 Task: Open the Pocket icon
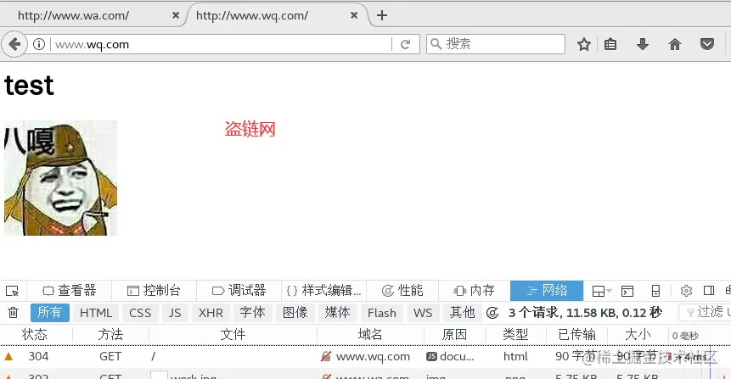click(x=707, y=44)
